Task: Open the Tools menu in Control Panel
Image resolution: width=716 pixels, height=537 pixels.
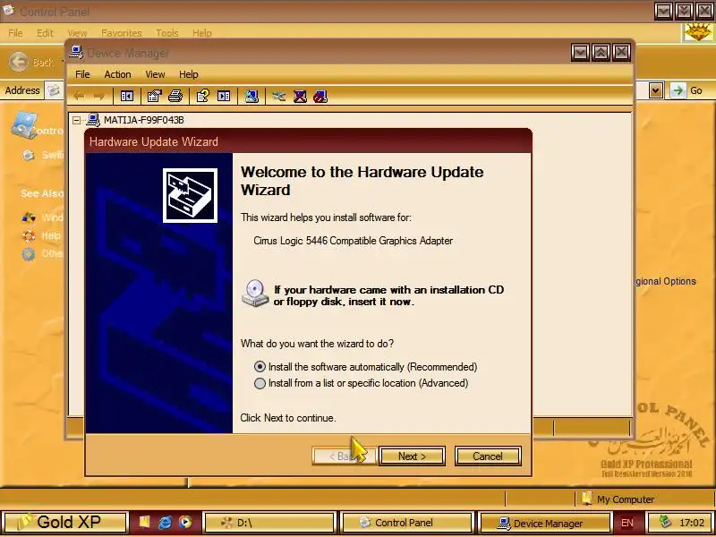Action: click(167, 33)
